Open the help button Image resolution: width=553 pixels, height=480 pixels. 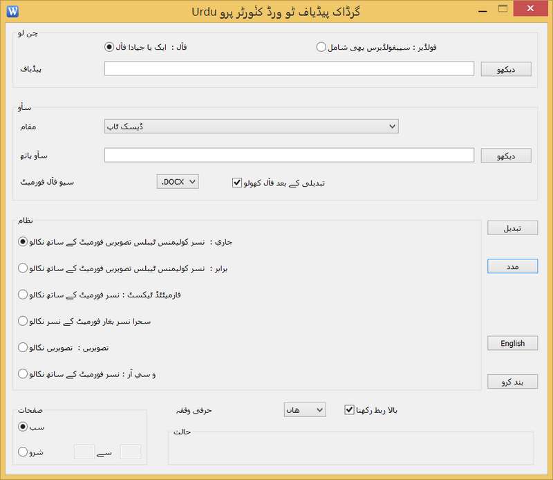pos(512,266)
